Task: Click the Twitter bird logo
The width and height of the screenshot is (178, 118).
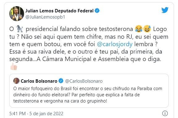Action: tap(165, 10)
